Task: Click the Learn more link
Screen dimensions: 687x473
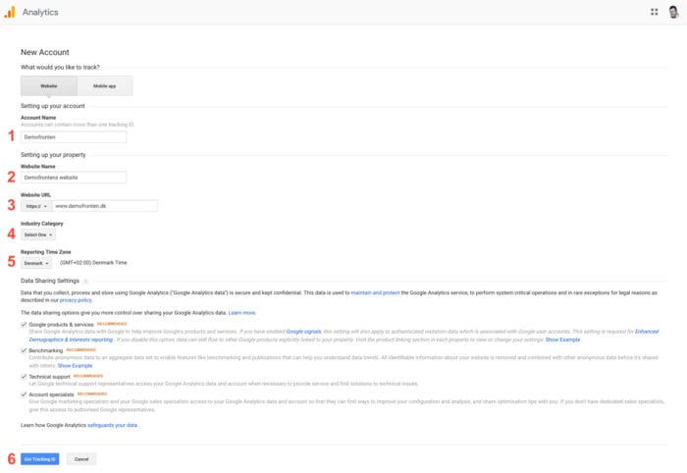Action: (241, 313)
